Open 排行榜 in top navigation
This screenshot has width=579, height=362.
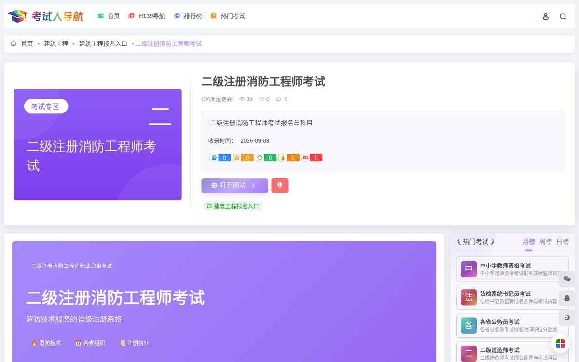click(x=188, y=16)
